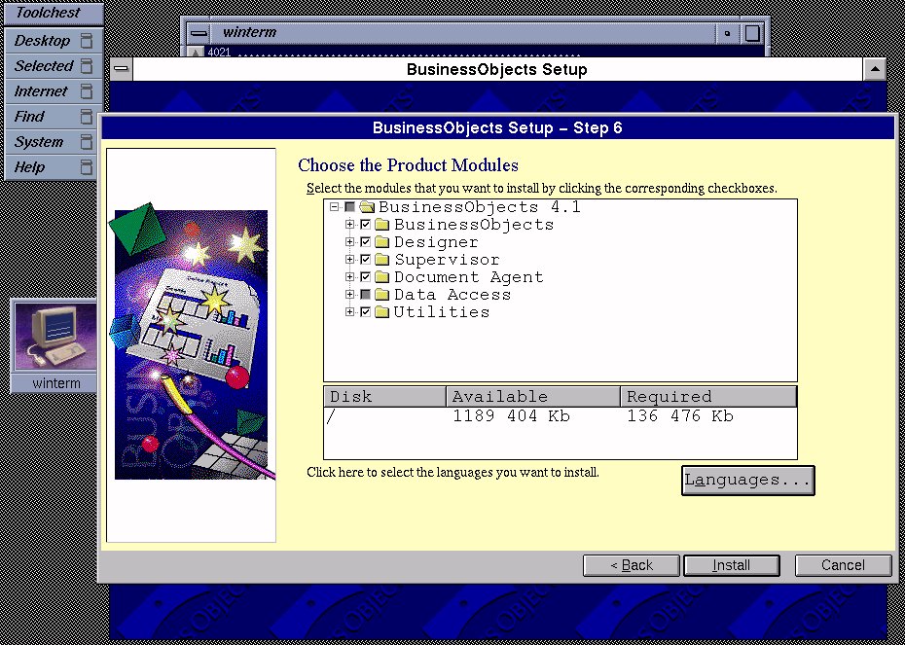Click the BusinessObjects 4.1 root folder icon
Screen dimensions: 905x645
coord(367,207)
